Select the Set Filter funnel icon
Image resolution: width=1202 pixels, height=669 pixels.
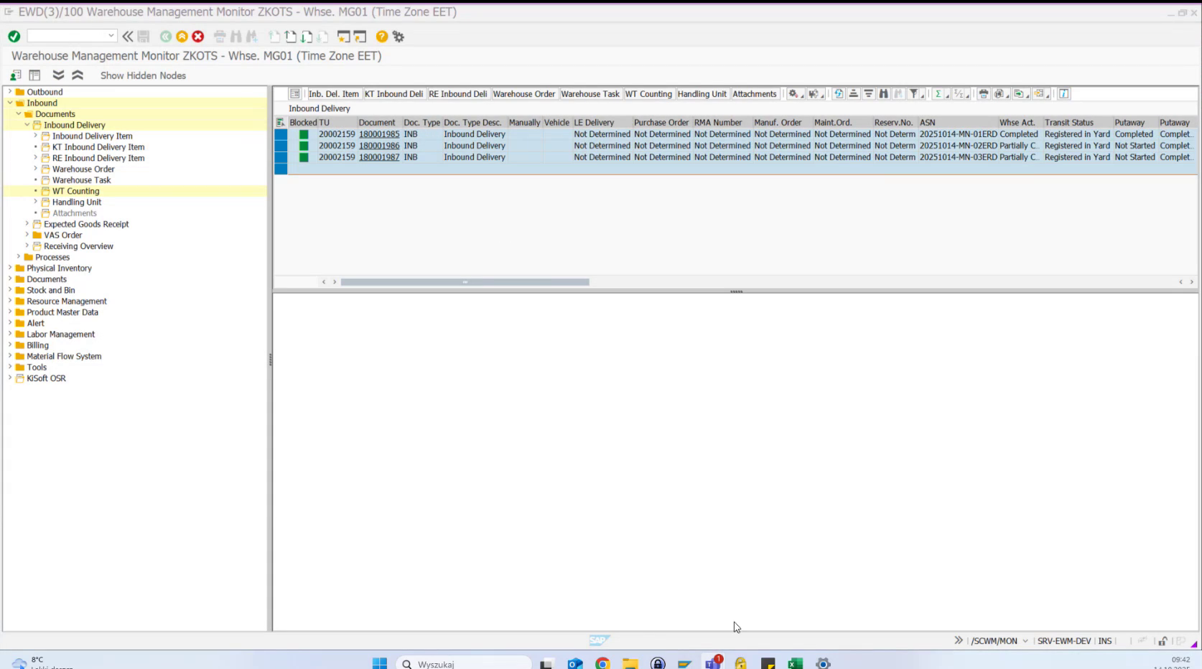pos(913,94)
